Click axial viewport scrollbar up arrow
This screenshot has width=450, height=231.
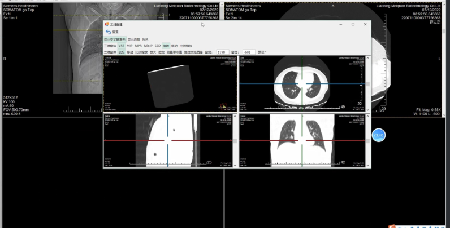pyautogui.click(x=367, y=58)
